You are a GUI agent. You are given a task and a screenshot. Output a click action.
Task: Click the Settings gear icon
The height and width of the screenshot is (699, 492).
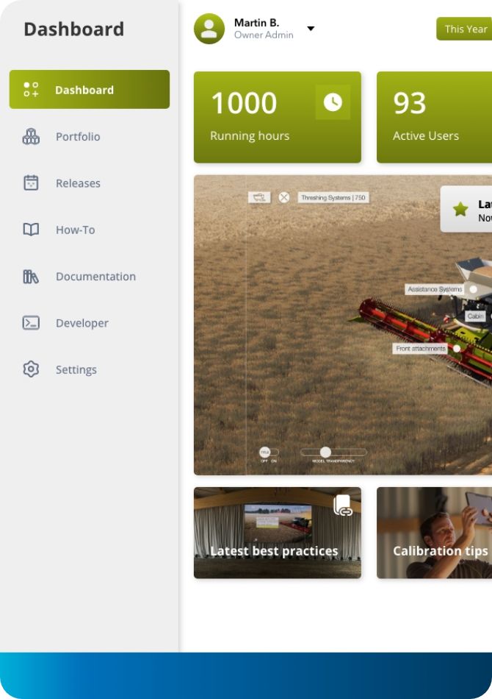point(31,369)
